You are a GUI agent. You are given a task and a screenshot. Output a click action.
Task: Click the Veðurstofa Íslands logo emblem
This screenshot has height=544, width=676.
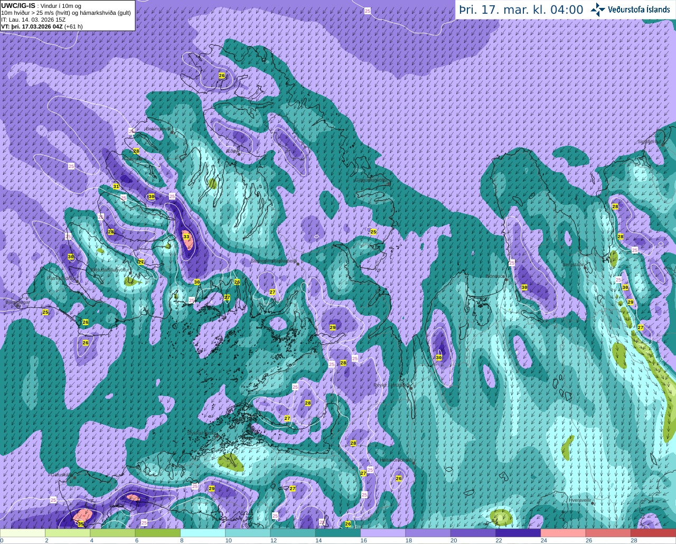click(x=597, y=10)
